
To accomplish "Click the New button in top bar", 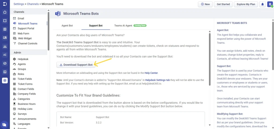I will point(205,4).
